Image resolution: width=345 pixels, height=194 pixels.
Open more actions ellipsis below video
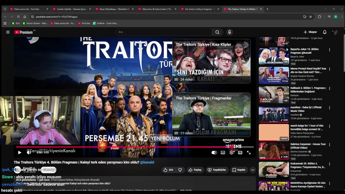(253, 170)
